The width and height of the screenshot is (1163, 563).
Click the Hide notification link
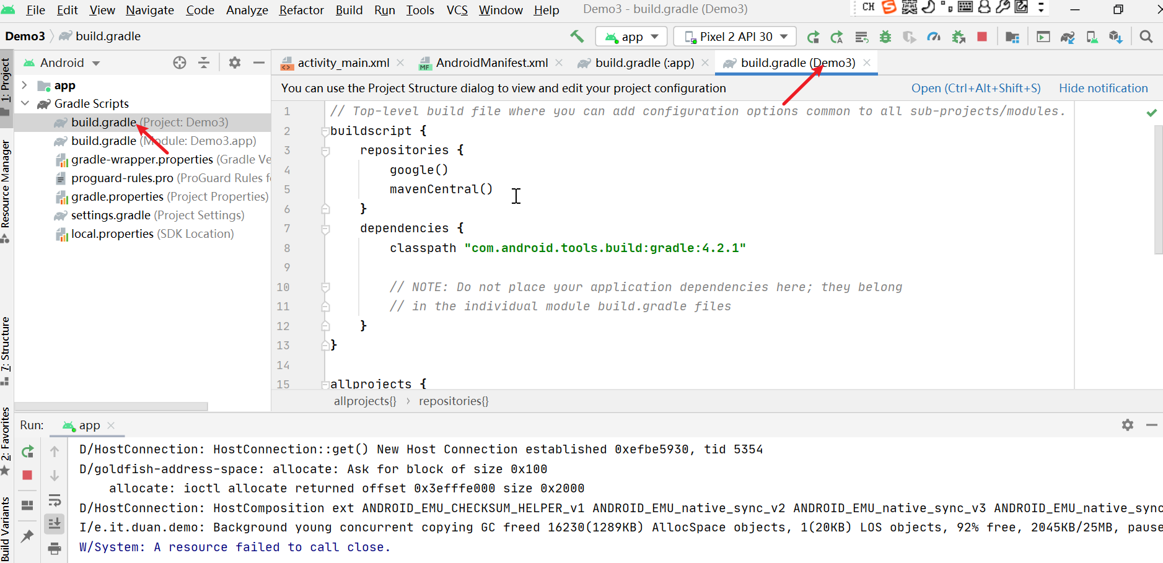click(1103, 88)
